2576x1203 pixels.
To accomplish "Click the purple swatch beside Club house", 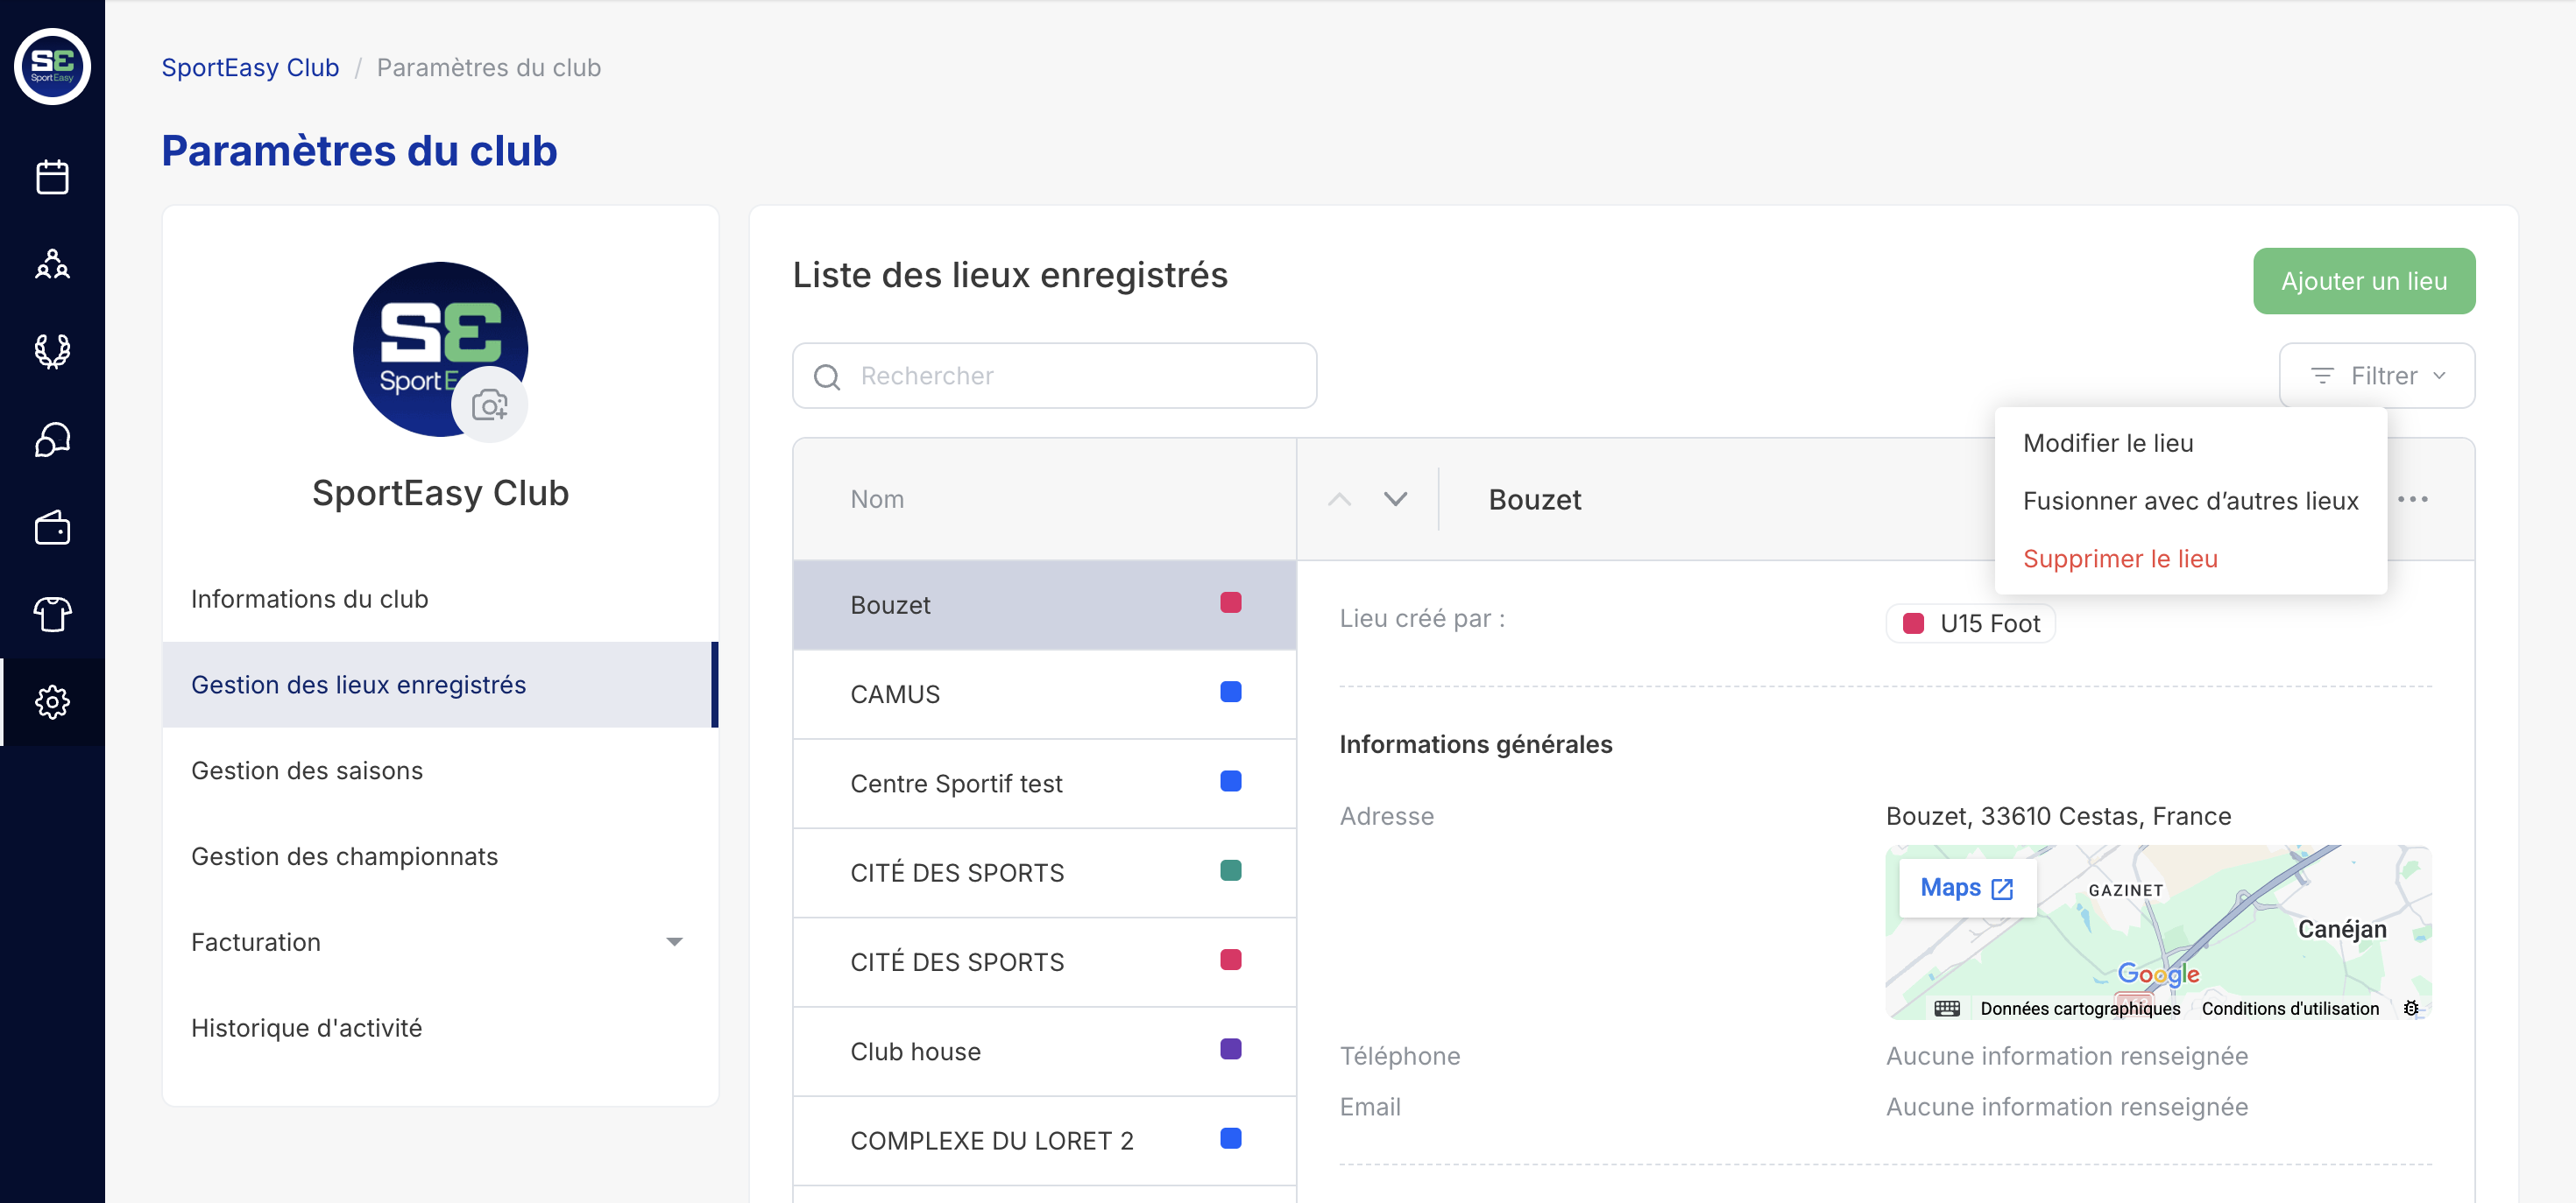I will (x=1230, y=1049).
